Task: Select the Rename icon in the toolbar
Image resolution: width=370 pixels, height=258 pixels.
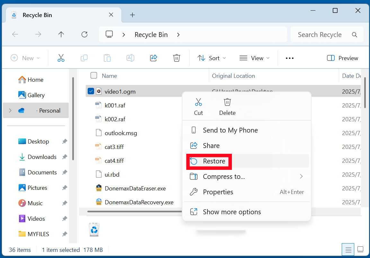Action: click(130, 58)
